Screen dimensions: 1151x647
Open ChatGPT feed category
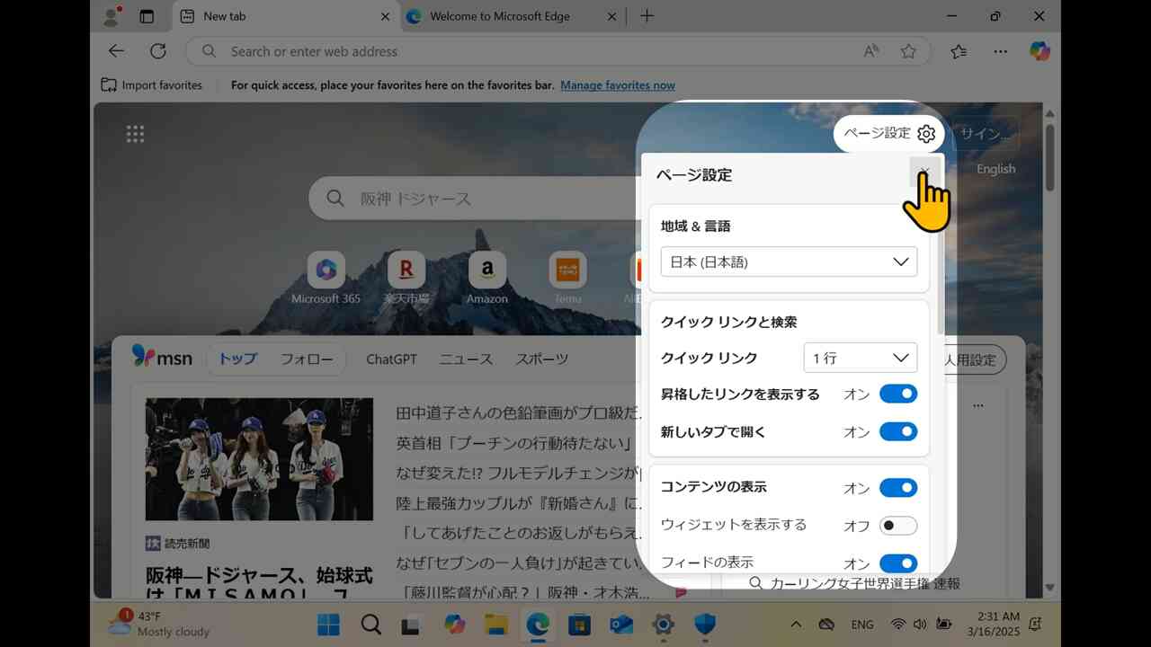391,359
